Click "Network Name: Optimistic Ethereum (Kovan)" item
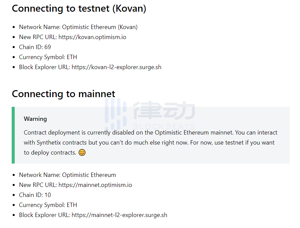 click(x=78, y=27)
